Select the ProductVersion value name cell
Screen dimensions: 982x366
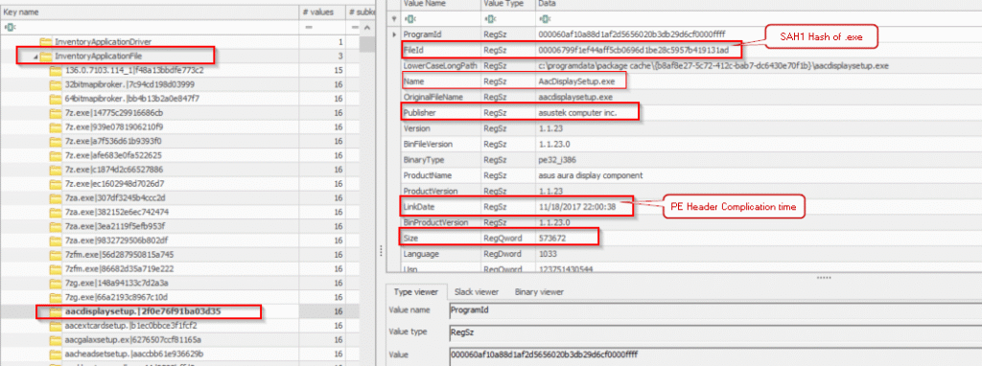(440, 191)
